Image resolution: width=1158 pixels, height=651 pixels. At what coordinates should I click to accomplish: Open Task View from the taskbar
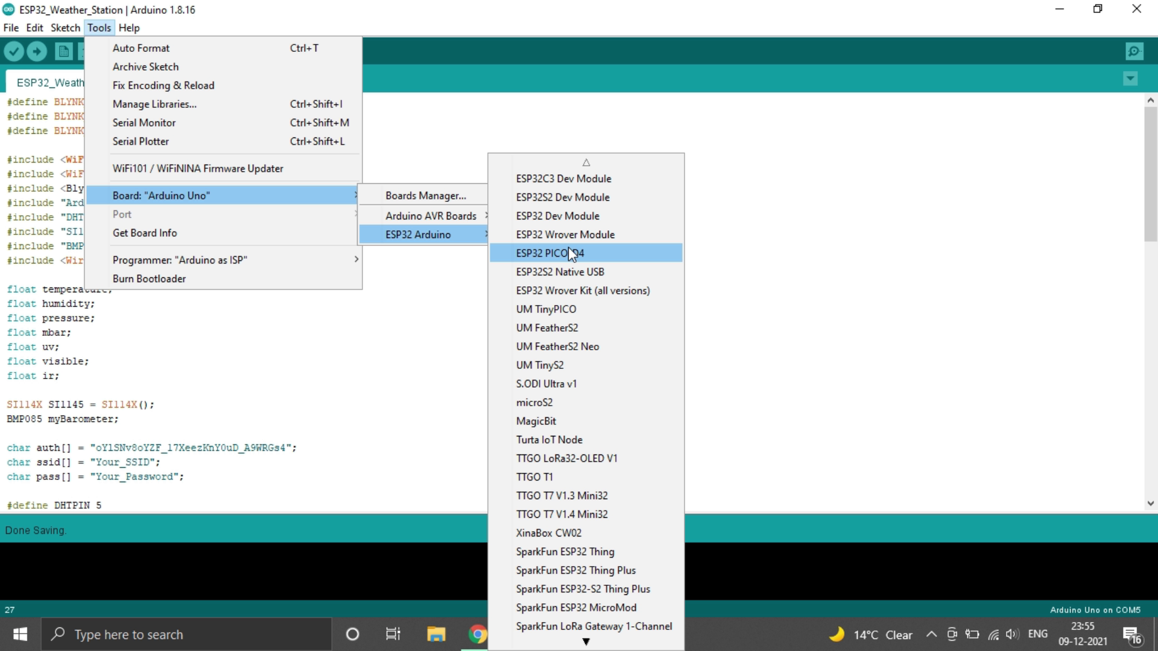coord(393,634)
